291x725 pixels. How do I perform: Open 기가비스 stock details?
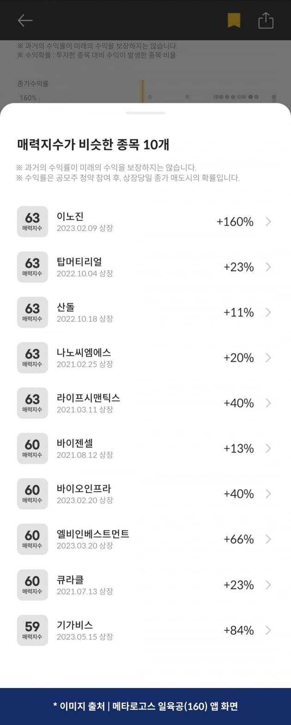[75, 625]
